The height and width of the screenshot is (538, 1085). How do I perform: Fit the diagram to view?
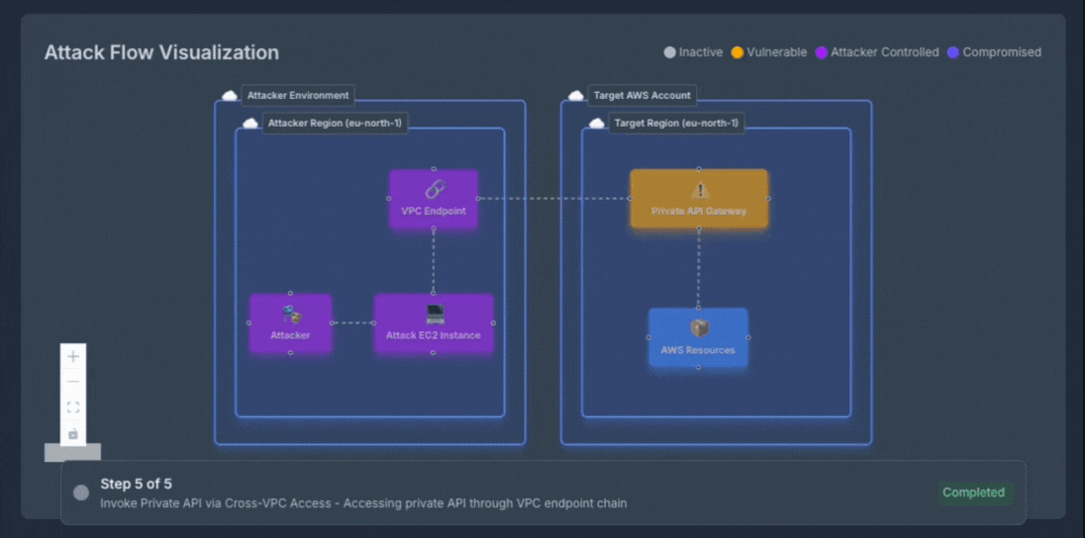pyautogui.click(x=73, y=407)
